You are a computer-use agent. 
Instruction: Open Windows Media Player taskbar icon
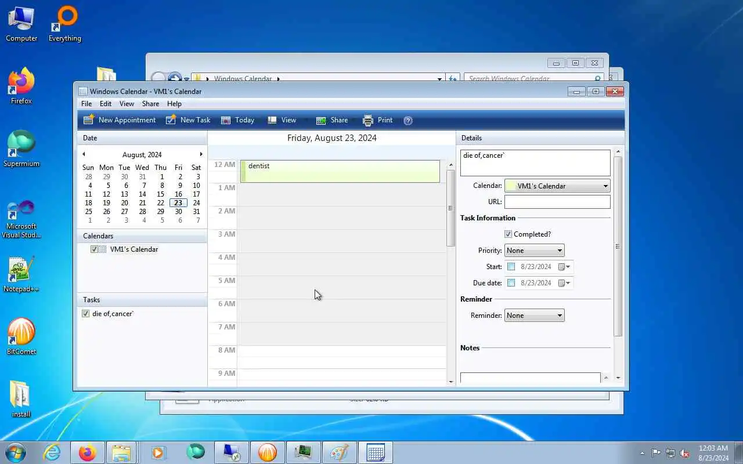point(158,452)
